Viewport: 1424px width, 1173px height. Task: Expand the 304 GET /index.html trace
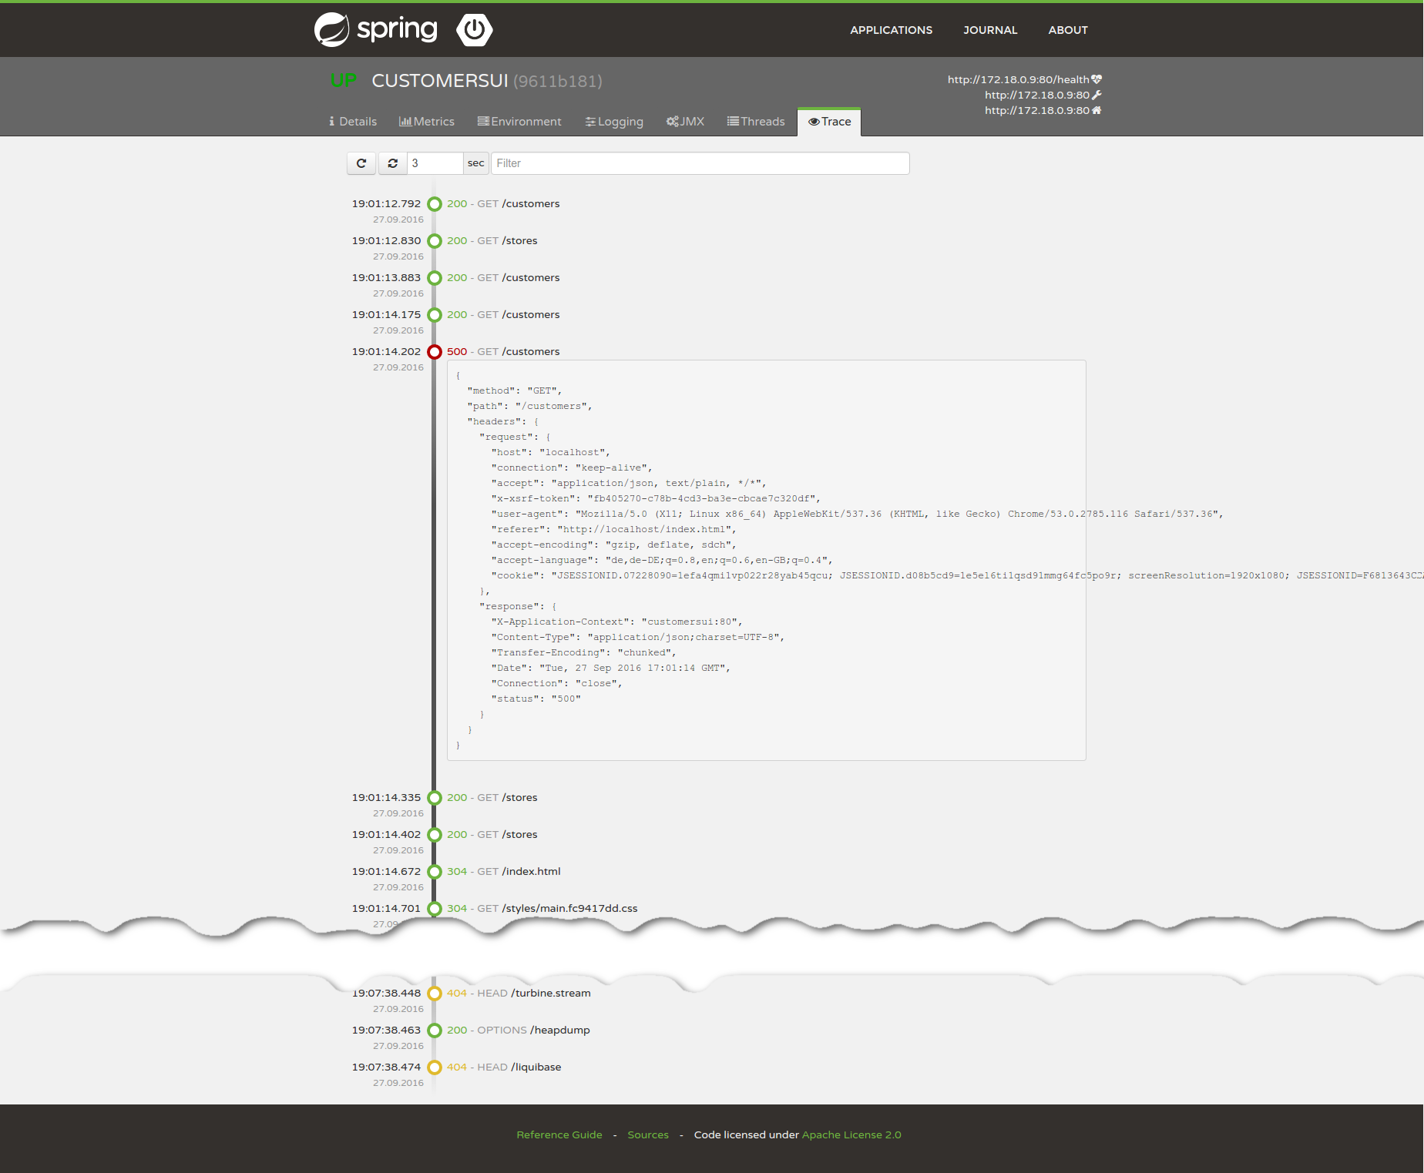503,872
